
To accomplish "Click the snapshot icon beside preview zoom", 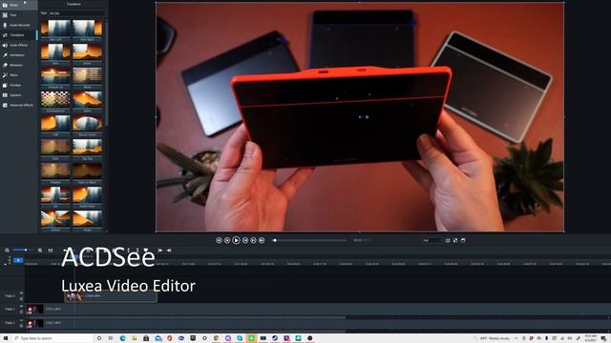I will 448,241.
